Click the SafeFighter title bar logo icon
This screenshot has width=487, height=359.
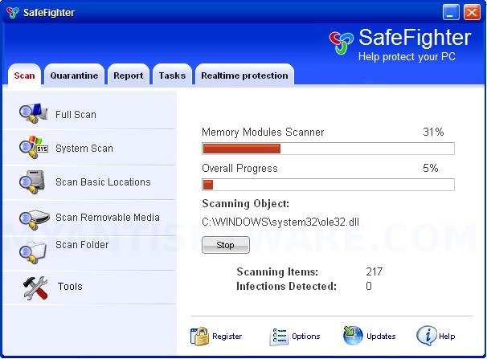(x=12, y=12)
